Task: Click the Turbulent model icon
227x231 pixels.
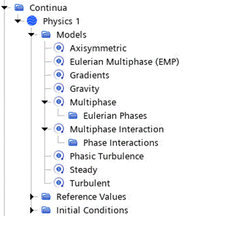Action: click(59, 183)
